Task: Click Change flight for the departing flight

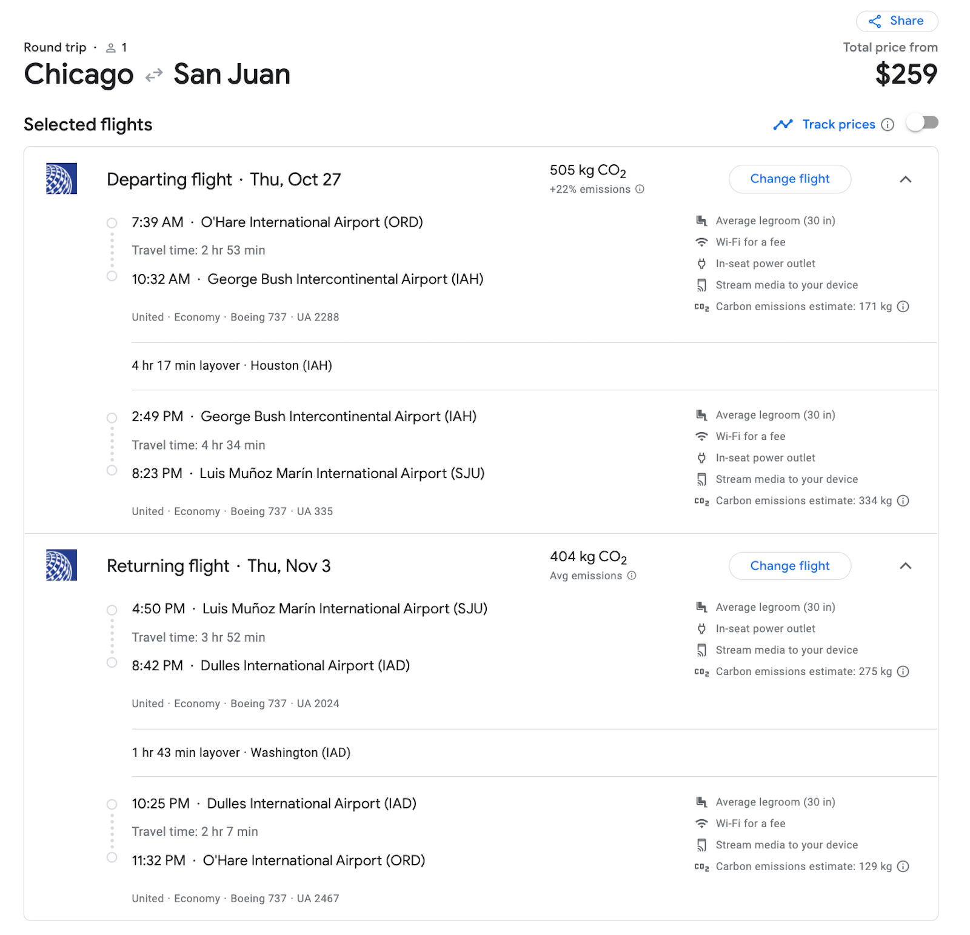Action: [x=789, y=179]
